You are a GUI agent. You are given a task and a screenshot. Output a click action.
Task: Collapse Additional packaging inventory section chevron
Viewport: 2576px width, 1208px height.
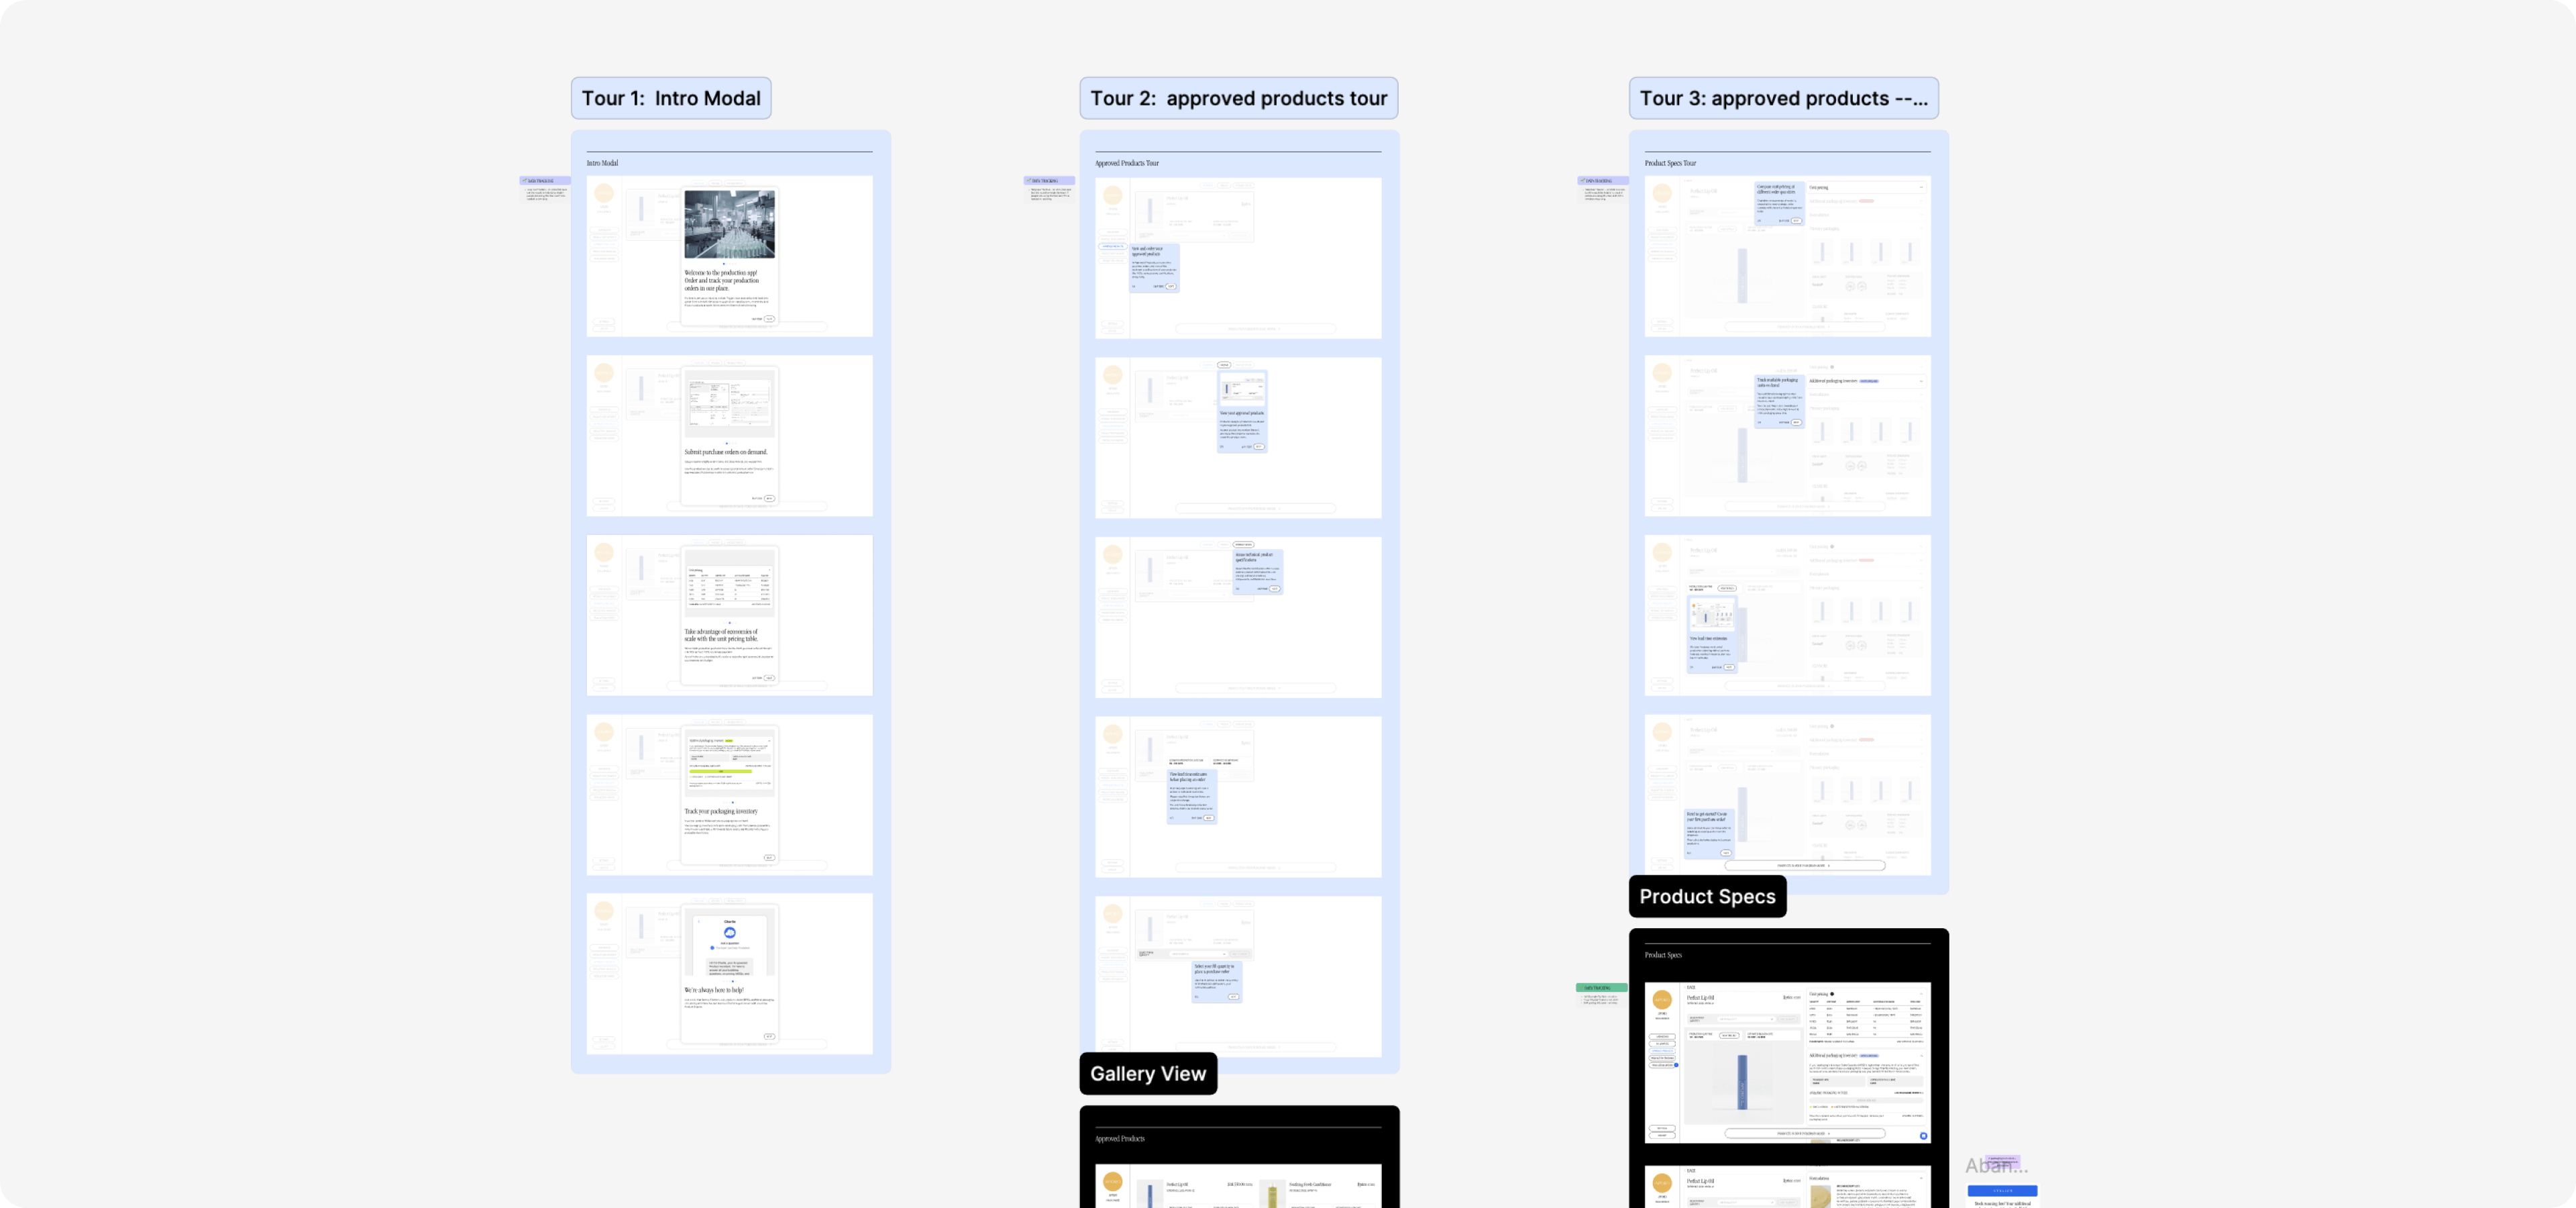[1921, 1055]
